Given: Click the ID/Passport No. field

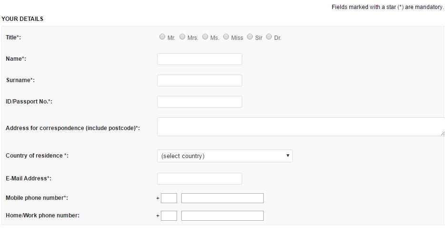Looking at the screenshot, I should tap(199, 102).
